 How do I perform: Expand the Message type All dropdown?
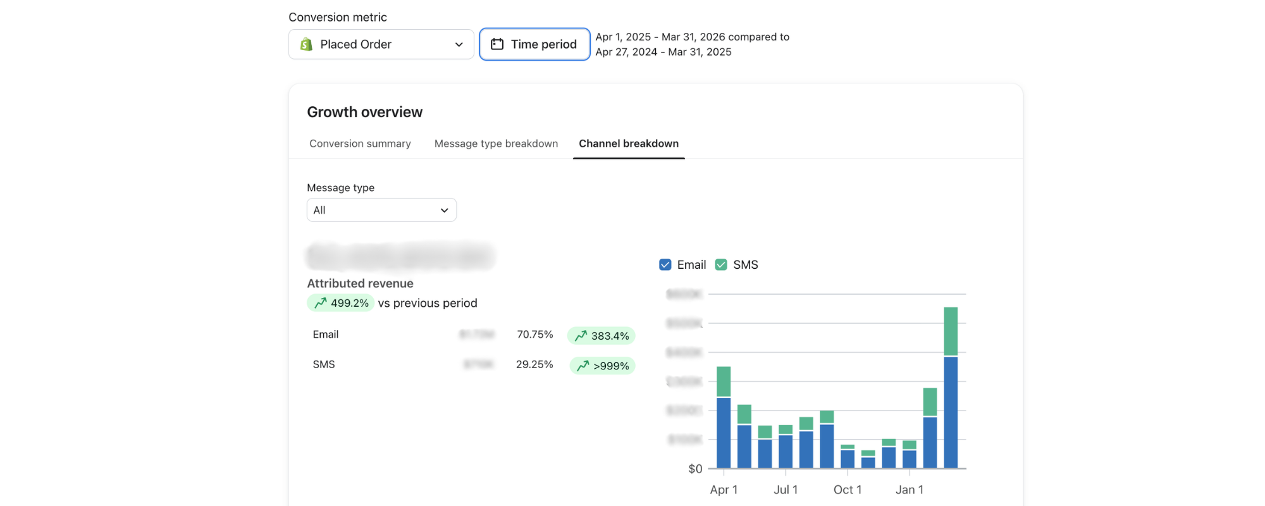(x=381, y=210)
